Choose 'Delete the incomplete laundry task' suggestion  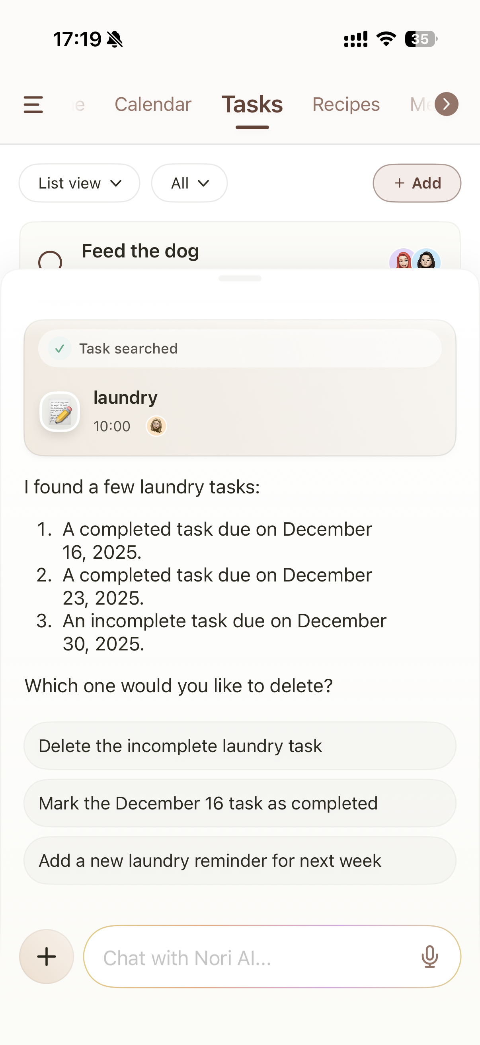[240, 746]
